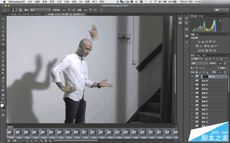230x143 pixels.
Task: Go to first frame in timeline
Action: click(x=22, y=141)
